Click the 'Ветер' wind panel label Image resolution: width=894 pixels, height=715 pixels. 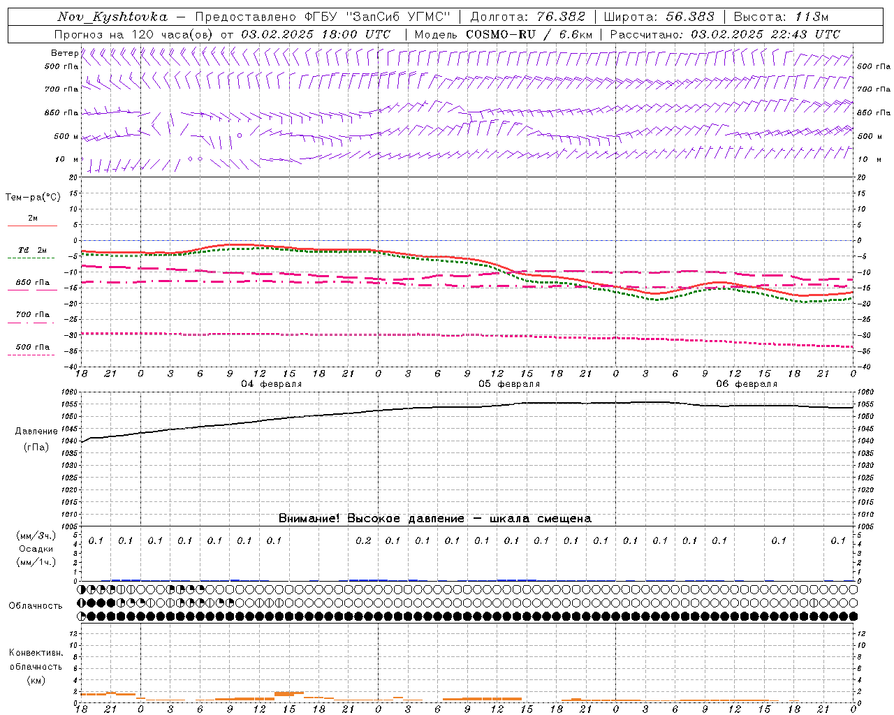coord(64,53)
